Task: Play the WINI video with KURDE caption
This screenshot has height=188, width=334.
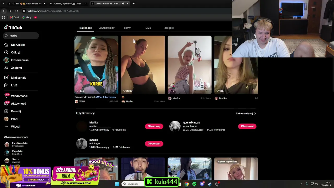Action: click(96, 65)
